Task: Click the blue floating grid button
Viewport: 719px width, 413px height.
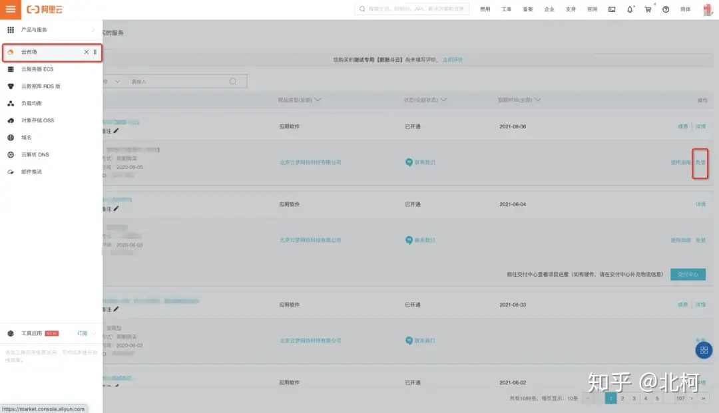Action: coord(704,350)
